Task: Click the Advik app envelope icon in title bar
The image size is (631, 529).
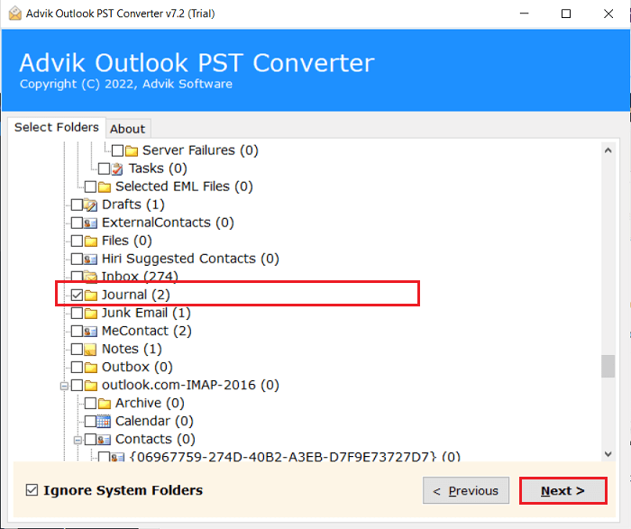Action: 15,14
